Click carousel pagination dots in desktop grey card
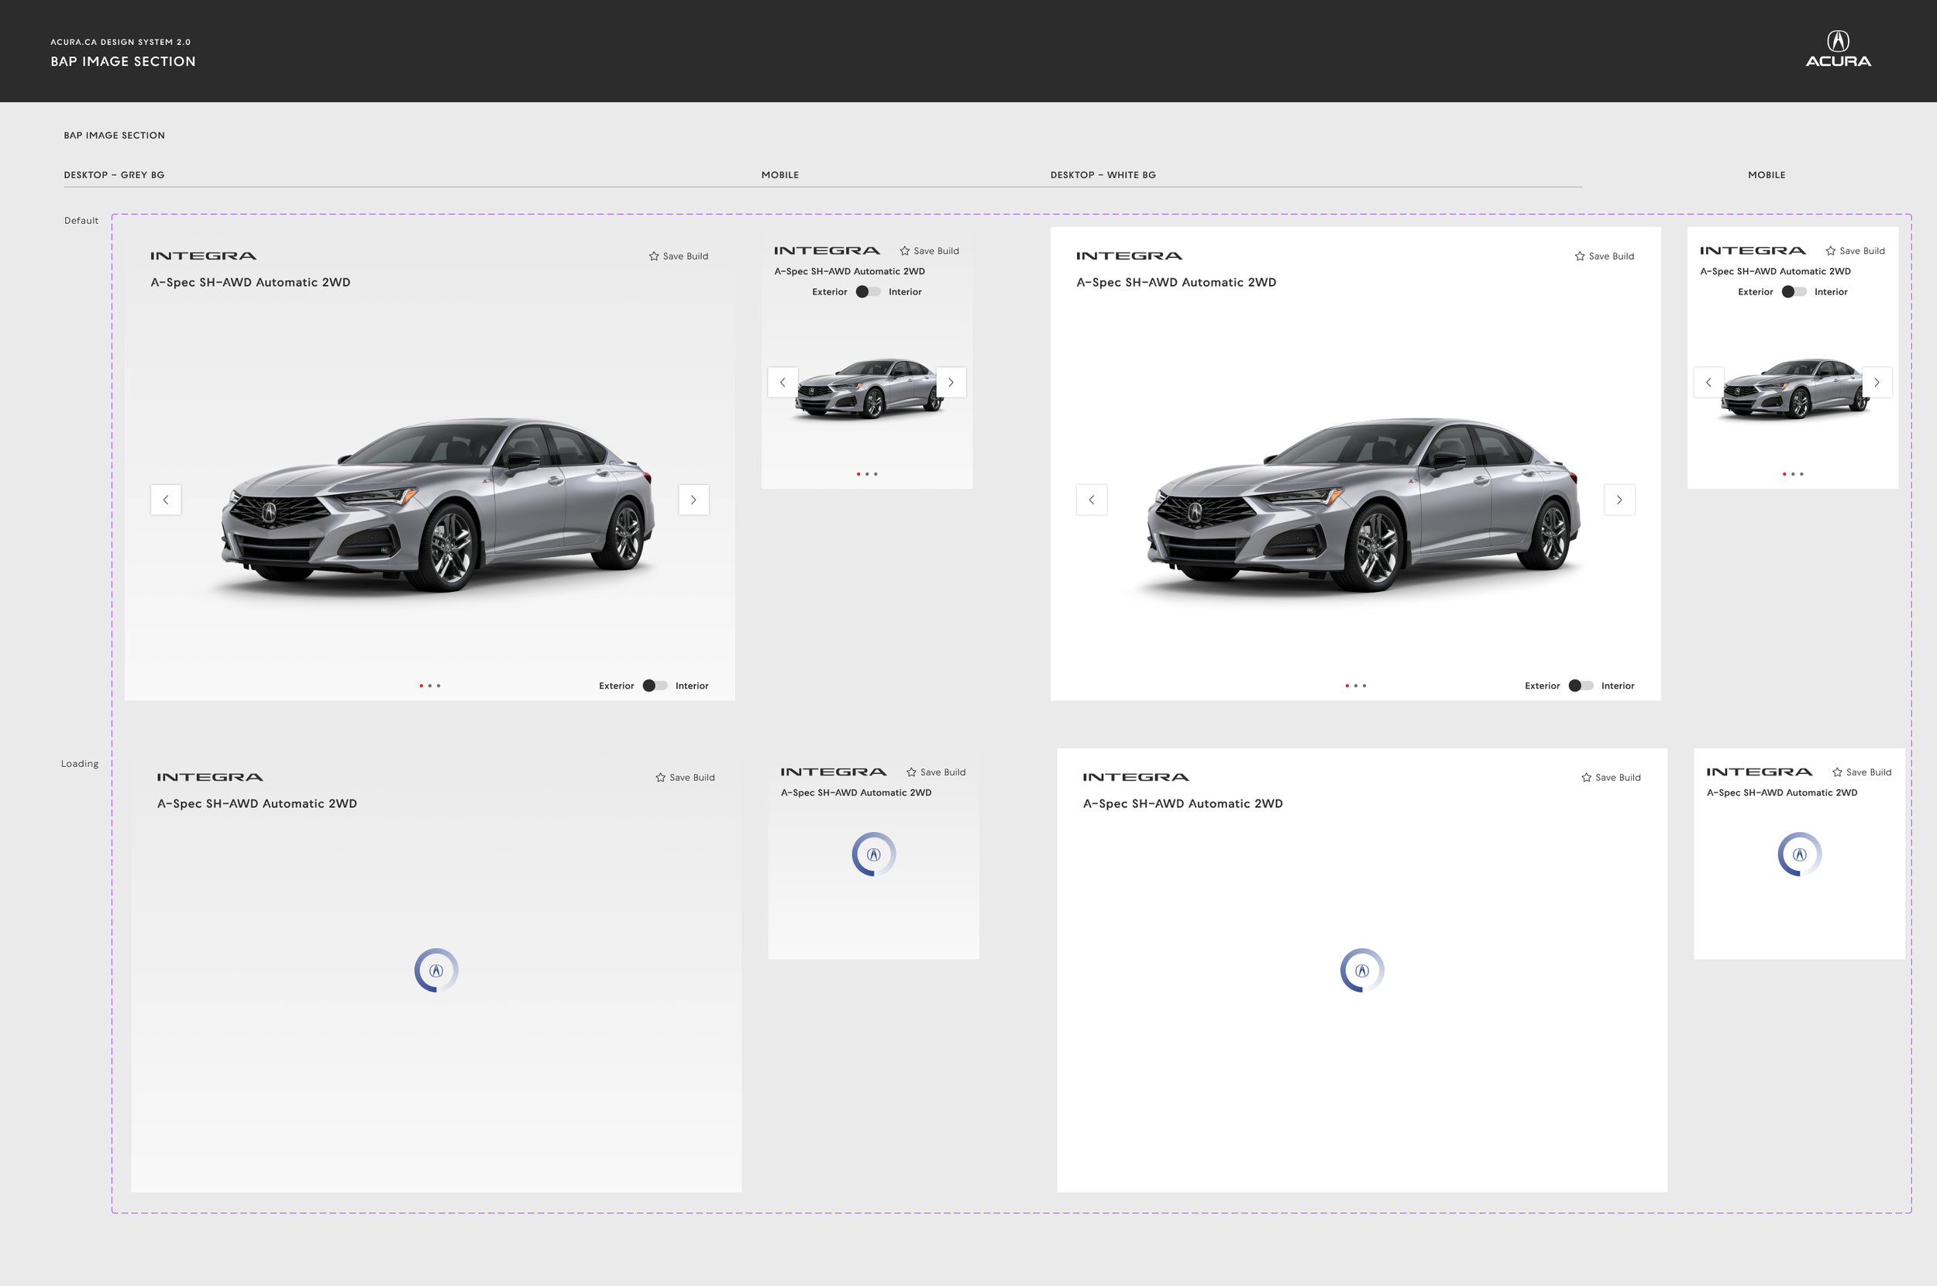1937x1286 pixels. (x=430, y=686)
